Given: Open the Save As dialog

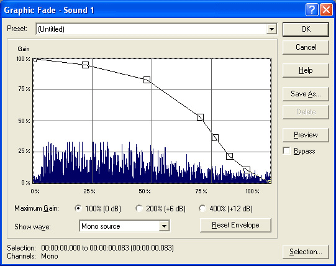Looking at the screenshot, I should [x=306, y=94].
